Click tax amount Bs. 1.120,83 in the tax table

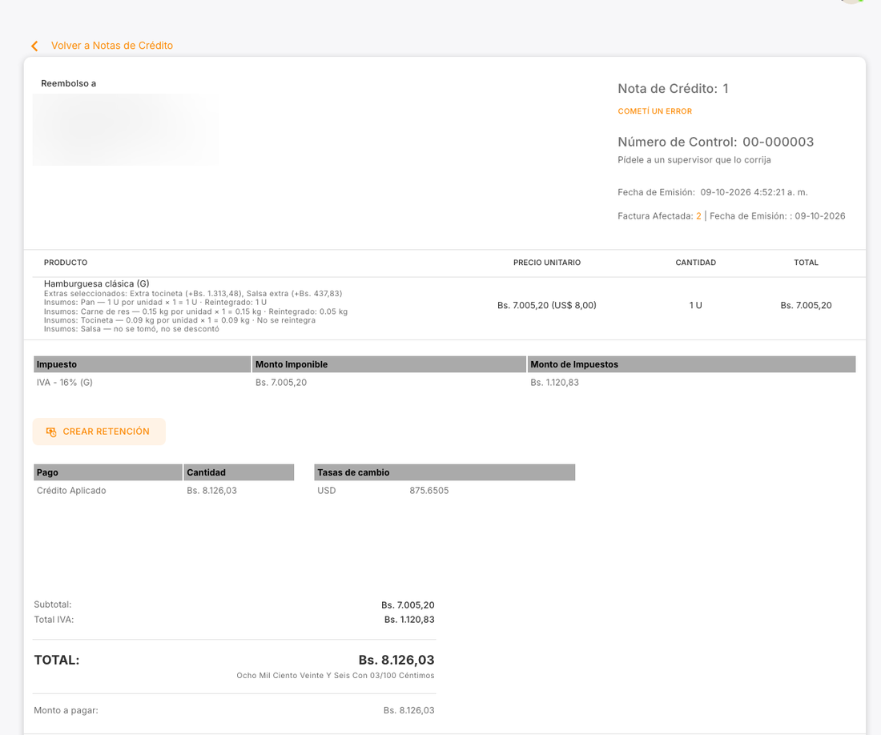554,383
